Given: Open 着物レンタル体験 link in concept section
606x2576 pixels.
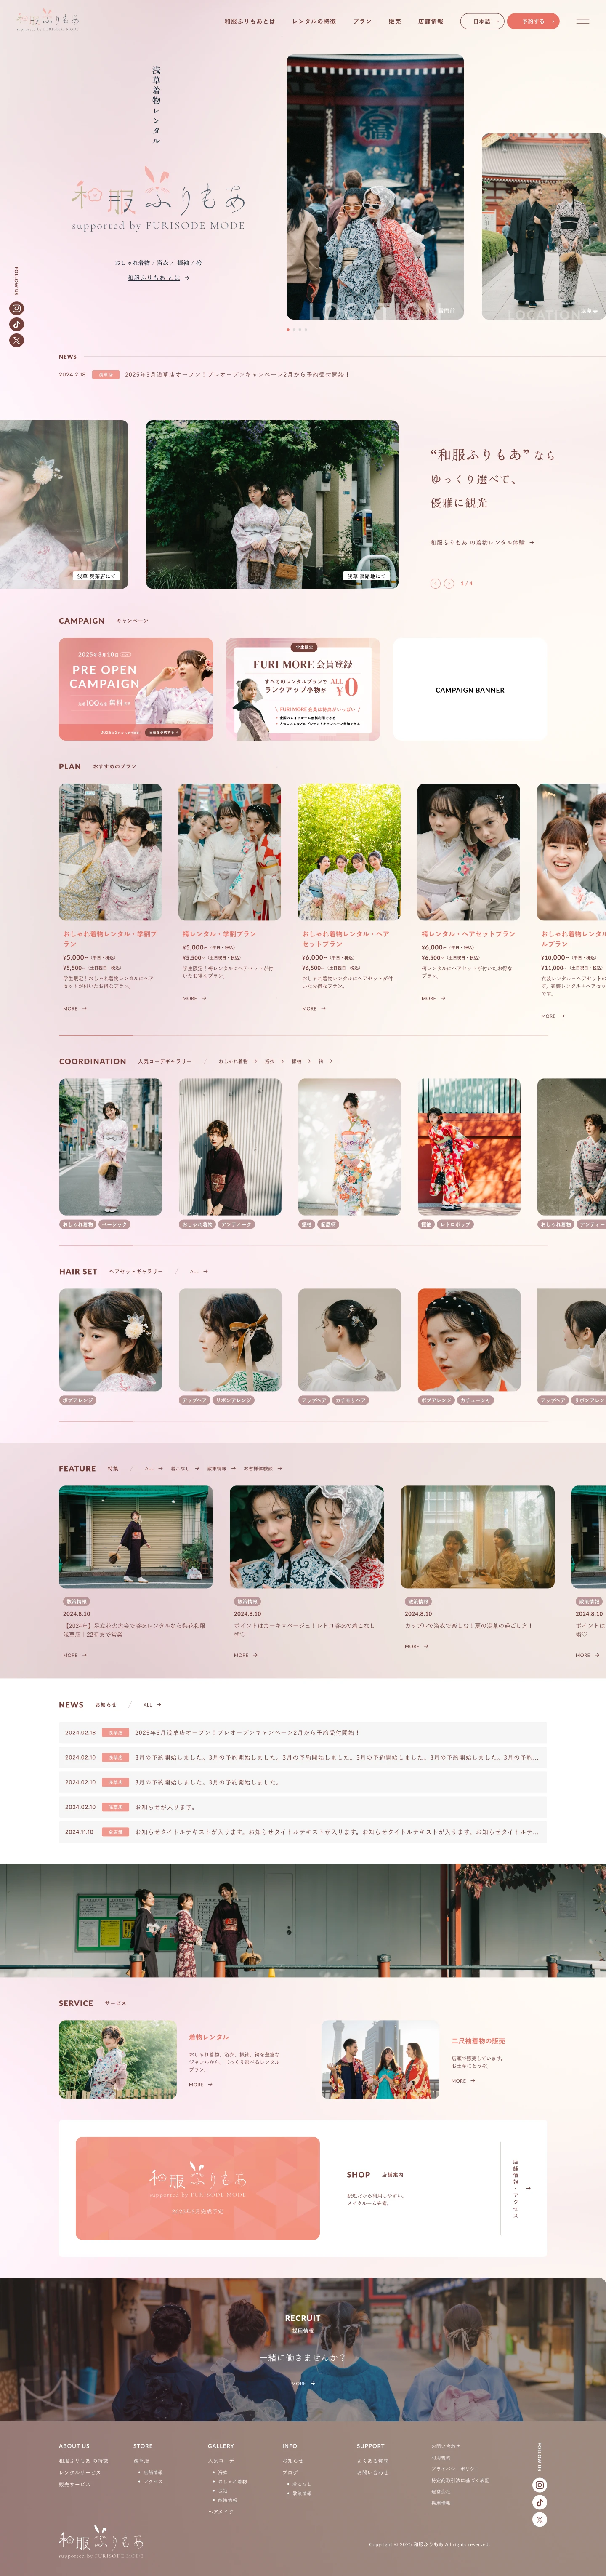Looking at the screenshot, I should (x=482, y=543).
